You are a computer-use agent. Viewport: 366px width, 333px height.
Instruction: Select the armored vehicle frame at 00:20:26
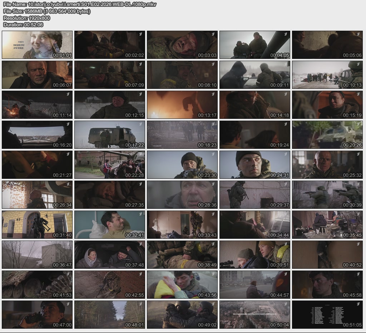[x=327, y=135]
